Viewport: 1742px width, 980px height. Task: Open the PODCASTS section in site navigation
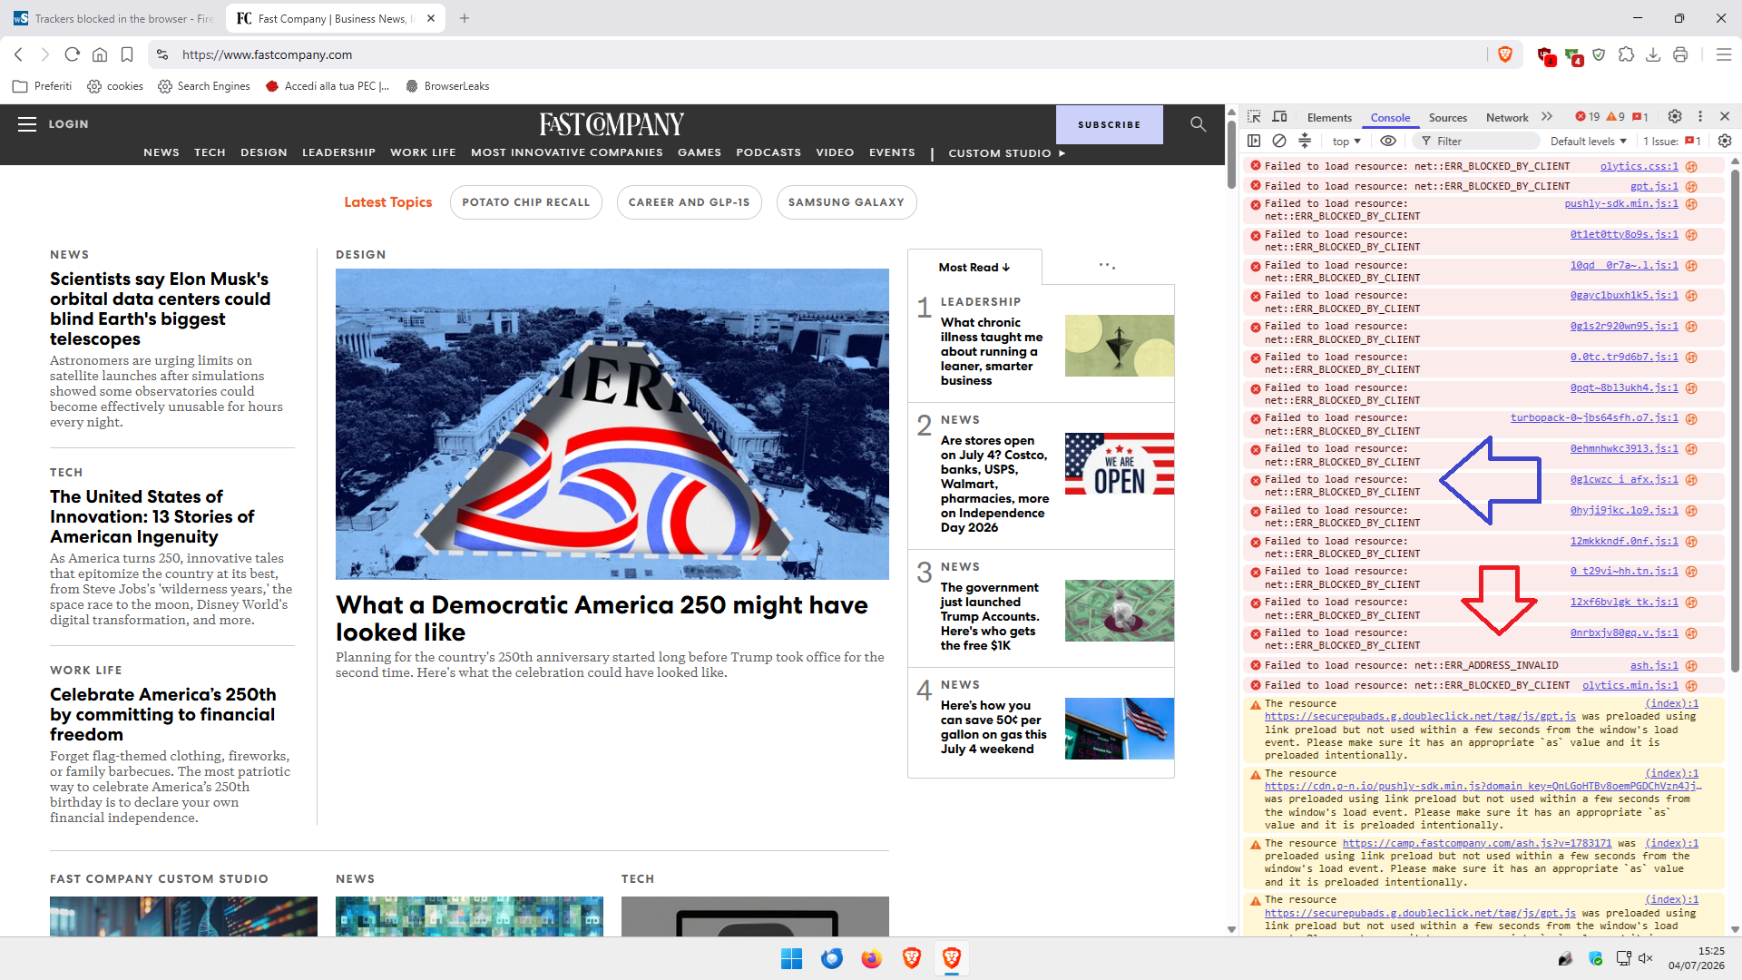768,152
